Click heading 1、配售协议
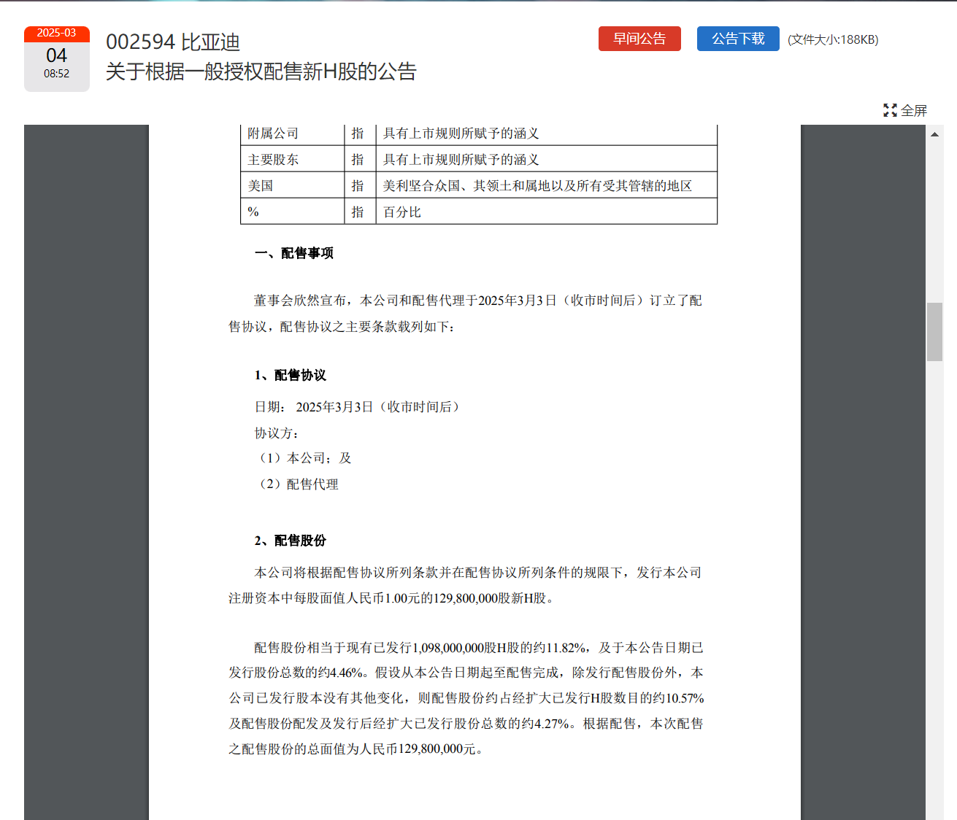This screenshot has width=957, height=820. pyautogui.click(x=291, y=375)
